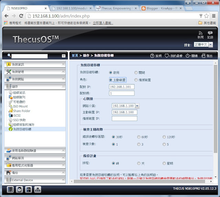Set check count to 3
Image resolution: width=220 pixels, height=197 pixels.
pos(139,144)
